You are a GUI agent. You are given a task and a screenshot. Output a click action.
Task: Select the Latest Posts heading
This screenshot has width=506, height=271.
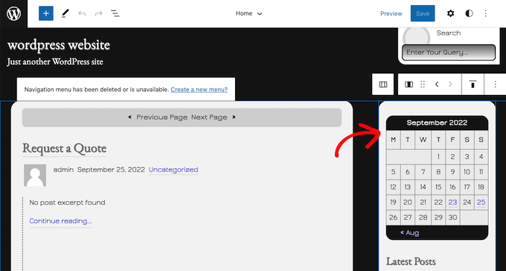411,261
